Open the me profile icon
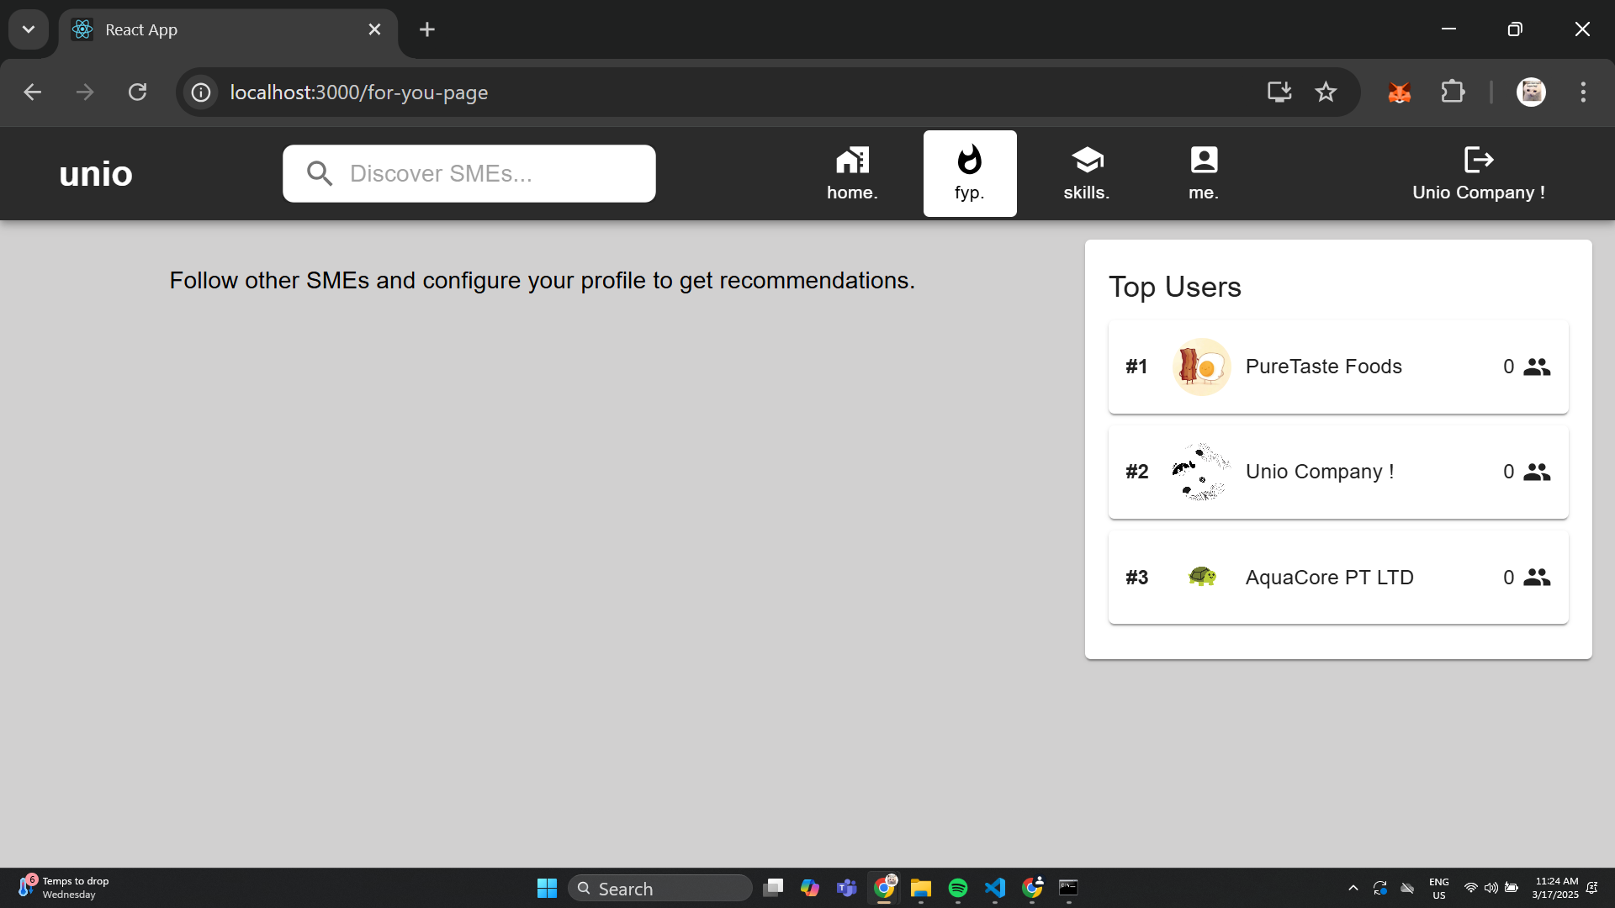The image size is (1615, 908). [x=1203, y=160]
